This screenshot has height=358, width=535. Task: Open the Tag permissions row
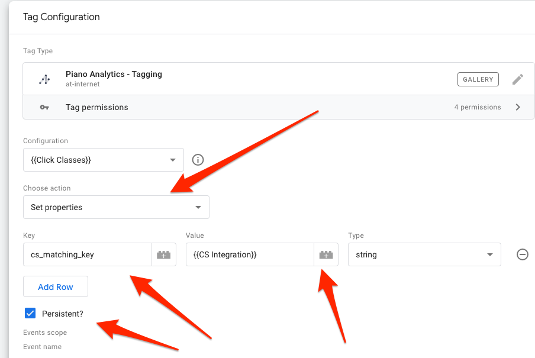tap(278, 107)
